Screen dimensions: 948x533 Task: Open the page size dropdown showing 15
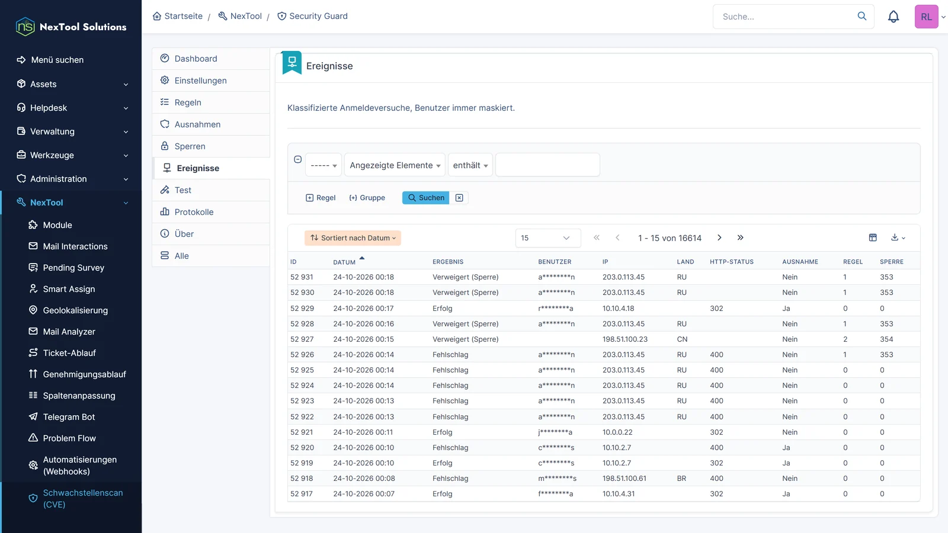pos(548,238)
